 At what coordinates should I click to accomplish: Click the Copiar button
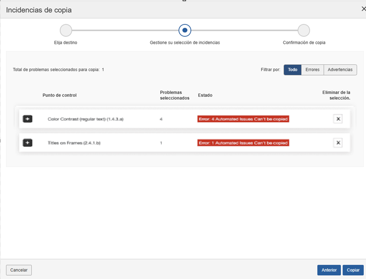[x=353, y=270]
